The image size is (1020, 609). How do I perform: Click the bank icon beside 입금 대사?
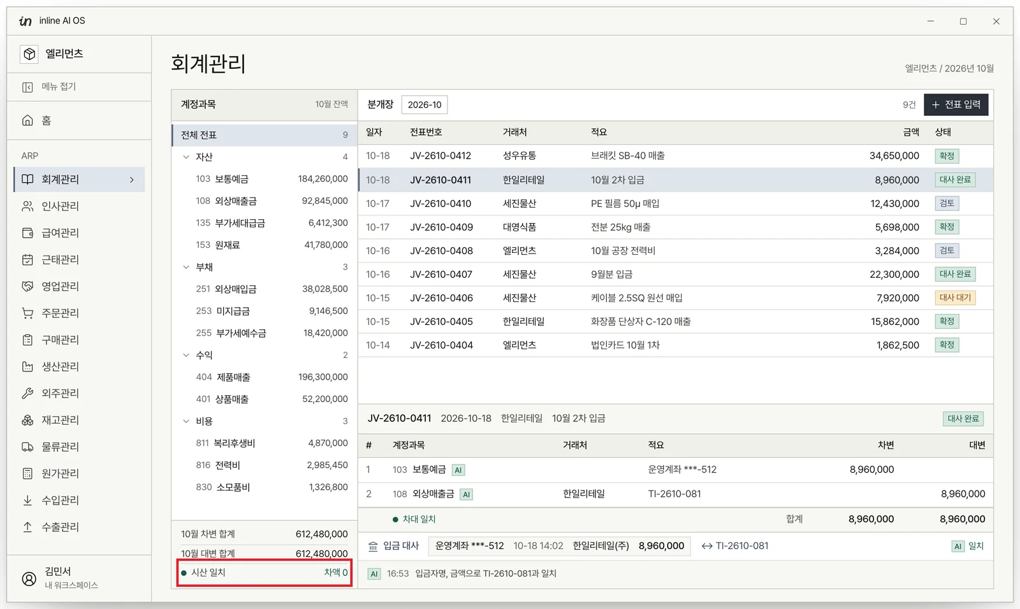[x=373, y=547]
